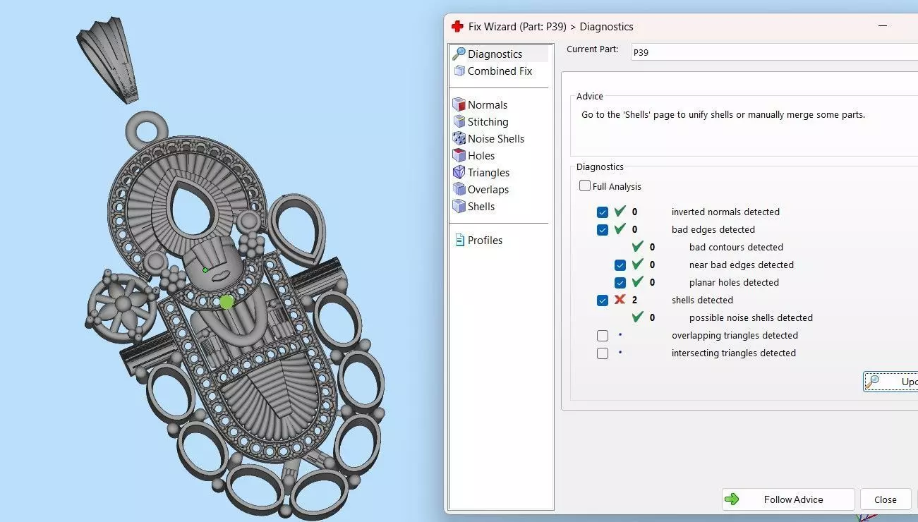Click the red X beside shells detected
The width and height of the screenshot is (918, 522).
(620, 300)
